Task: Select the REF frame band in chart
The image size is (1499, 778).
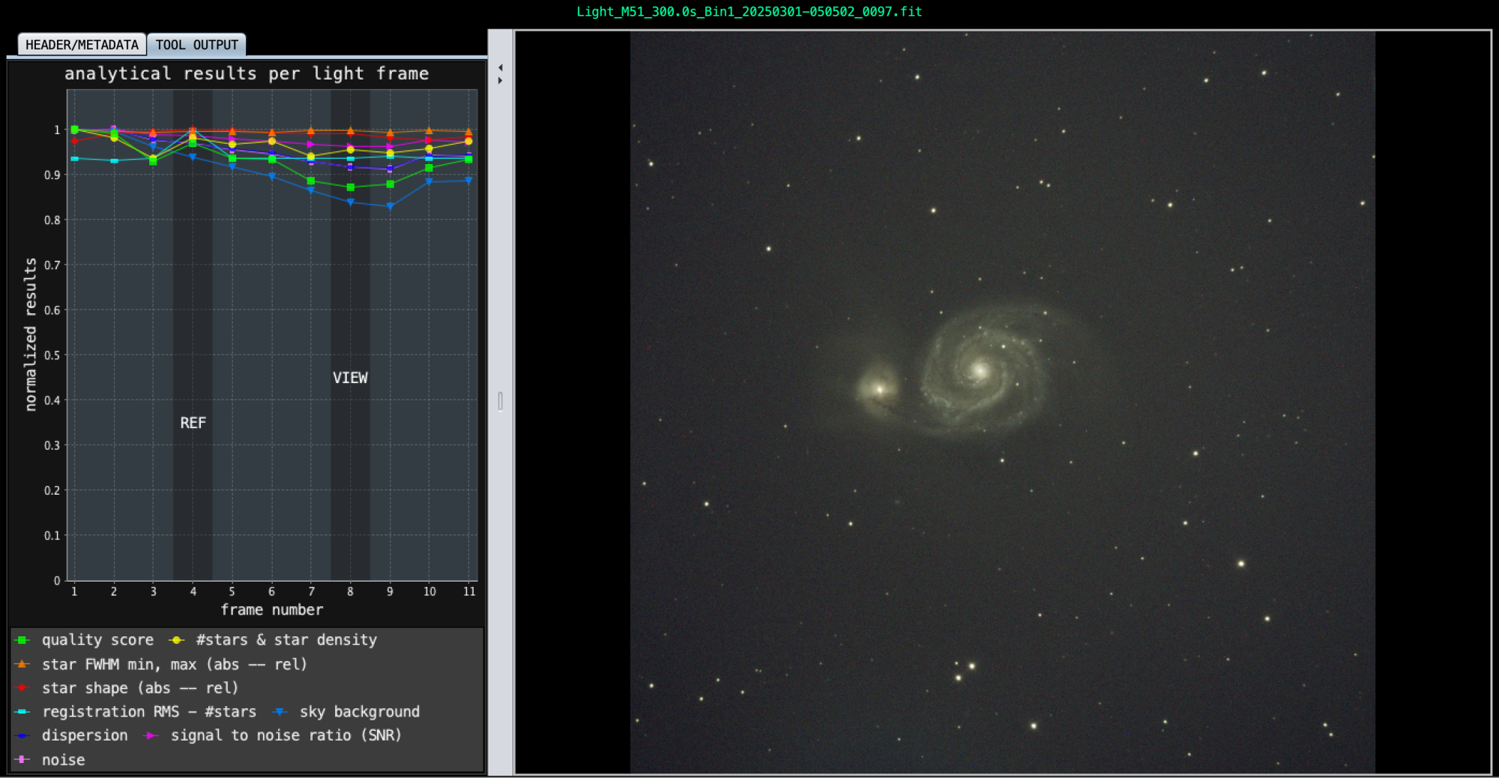Action: [x=193, y=335]
